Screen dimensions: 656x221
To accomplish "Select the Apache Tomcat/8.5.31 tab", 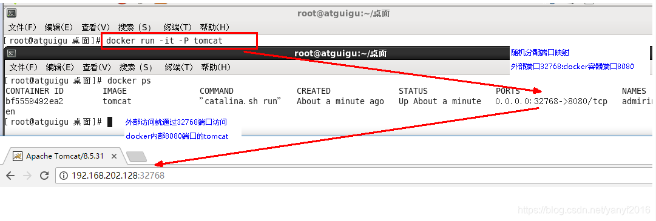I will [x=65, y=156].
